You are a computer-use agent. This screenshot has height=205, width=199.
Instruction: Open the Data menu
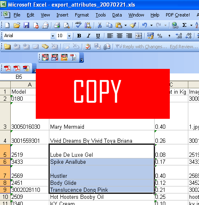(117, 15)
